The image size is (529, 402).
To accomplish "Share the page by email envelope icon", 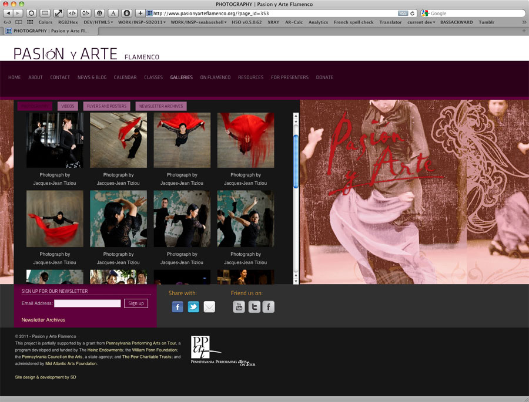I will [209, 307].
